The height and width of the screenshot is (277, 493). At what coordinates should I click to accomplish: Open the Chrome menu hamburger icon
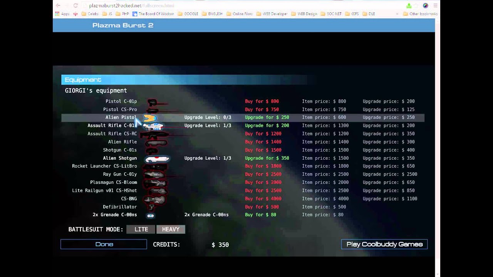435,6
